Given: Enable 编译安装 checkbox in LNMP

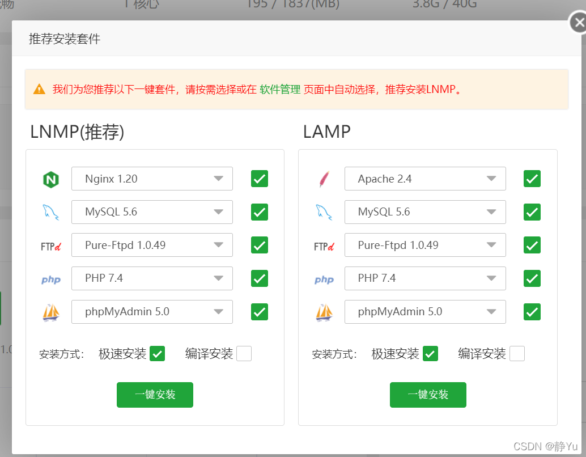Looking at the screenshot, I should click(x=244, y=353).
